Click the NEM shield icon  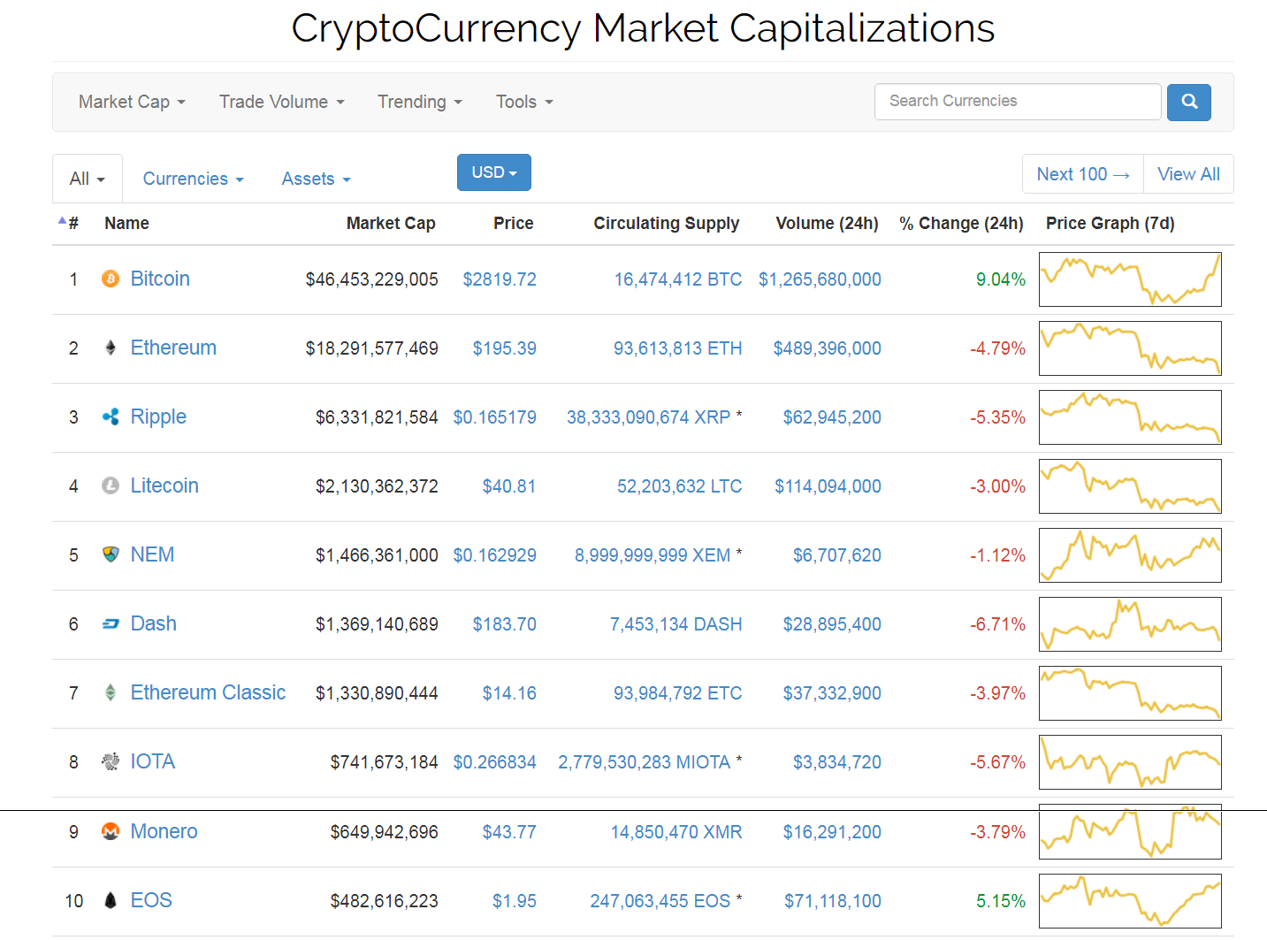pos(111,555)
